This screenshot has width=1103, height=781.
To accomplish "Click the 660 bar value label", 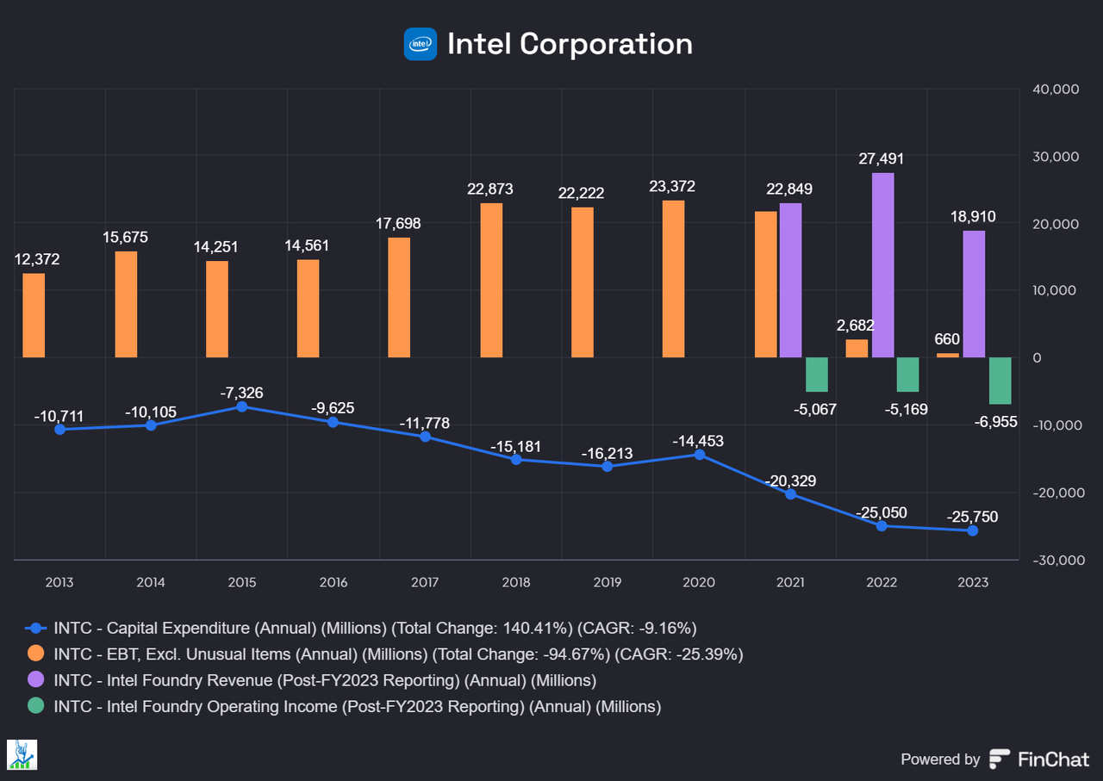I will tap(947, 339).
